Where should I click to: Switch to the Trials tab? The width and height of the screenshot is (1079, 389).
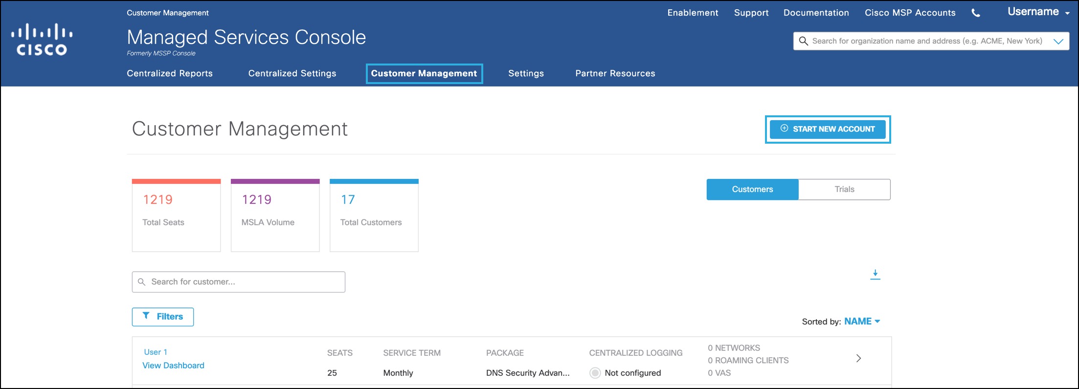click(844, 189)
